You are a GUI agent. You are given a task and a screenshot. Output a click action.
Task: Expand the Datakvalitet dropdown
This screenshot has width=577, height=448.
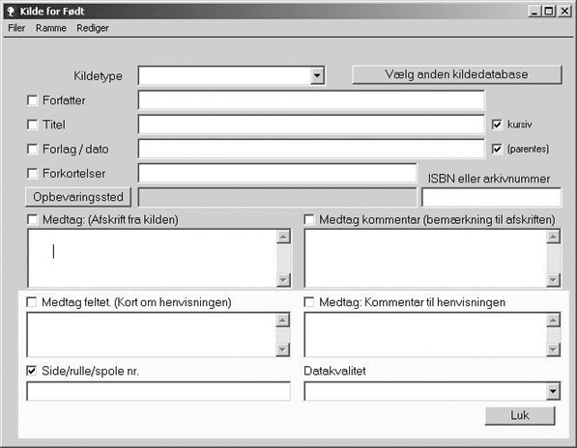(x=553, y=391)
